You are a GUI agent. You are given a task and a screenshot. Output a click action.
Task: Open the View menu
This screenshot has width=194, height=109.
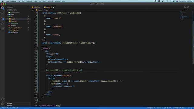[x=36, y=1]
